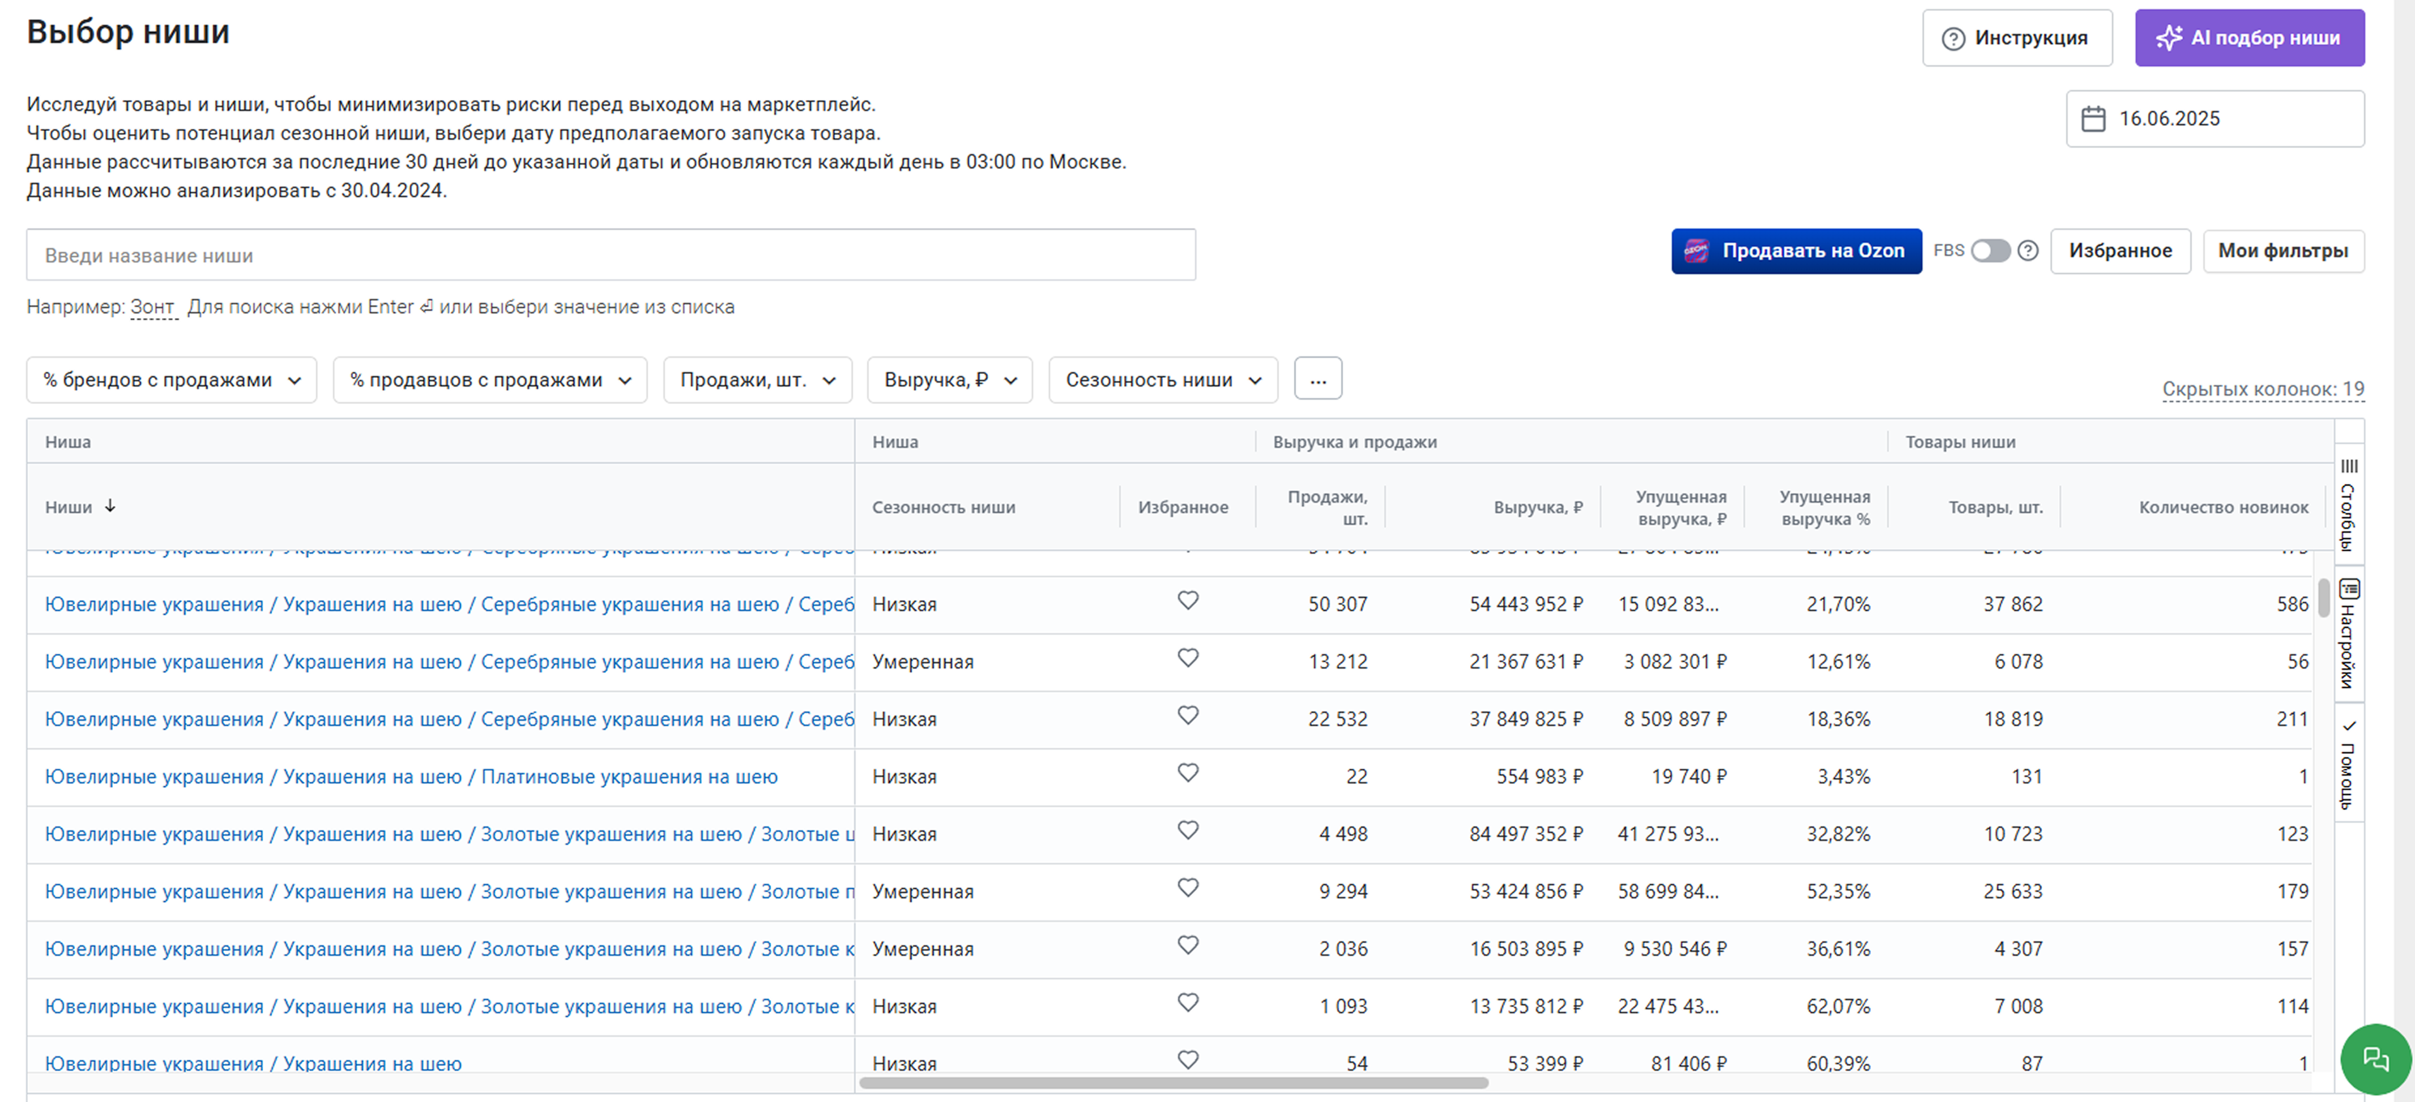2415x1102 pixels.
Task: Open the Инструкция help button
Action: 2017,39
